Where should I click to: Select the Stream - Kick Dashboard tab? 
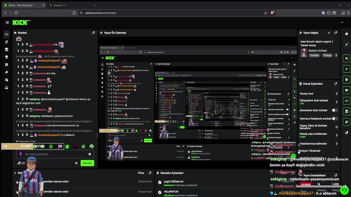[24, 5]
